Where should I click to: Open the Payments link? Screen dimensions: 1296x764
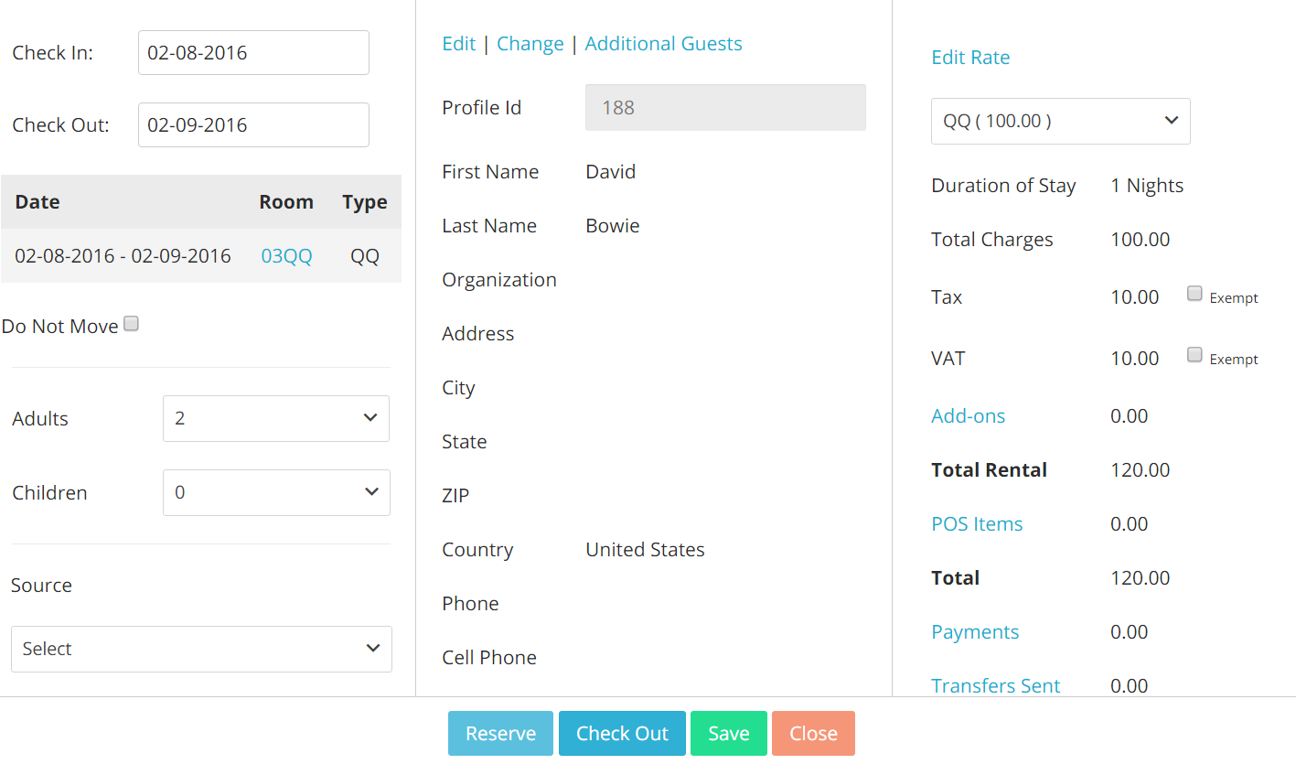[975, 632]
